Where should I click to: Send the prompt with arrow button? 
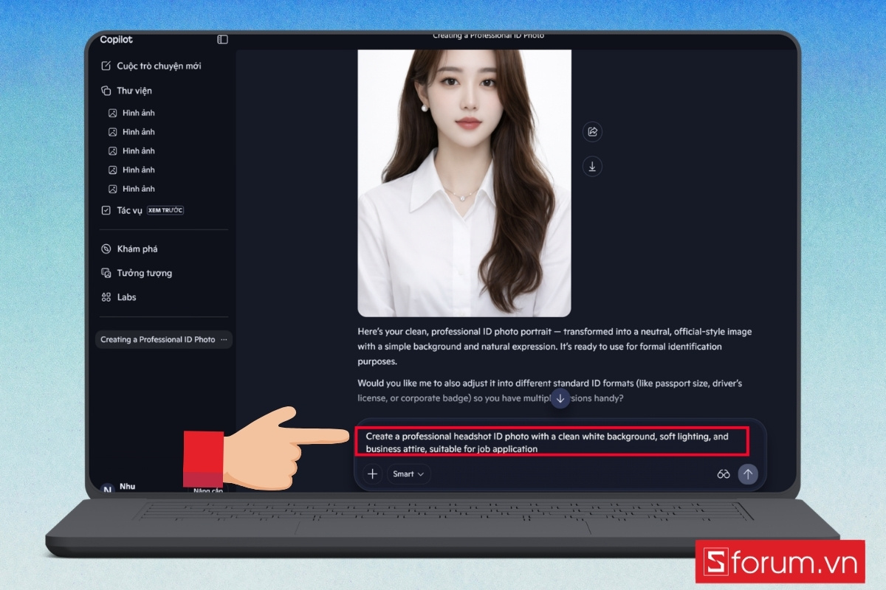(x=748, y=474)
